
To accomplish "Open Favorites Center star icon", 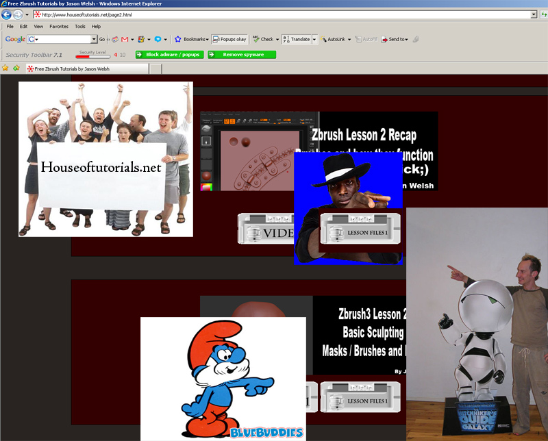I will (5, 68).
